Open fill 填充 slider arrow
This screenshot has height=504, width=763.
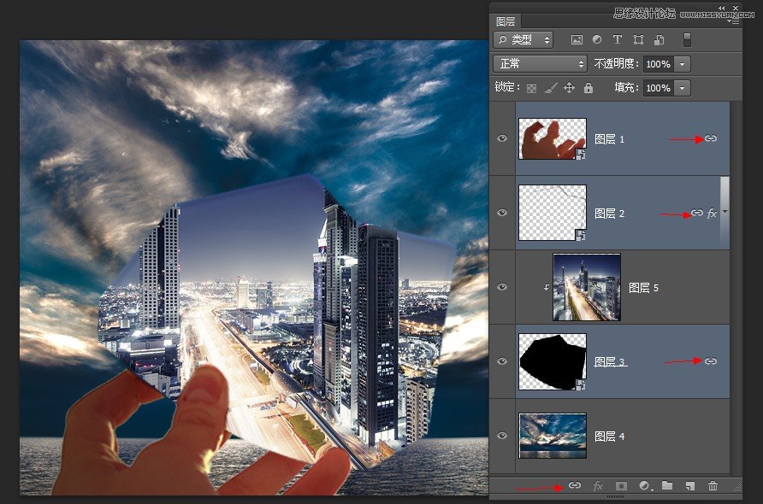[683, 88]
